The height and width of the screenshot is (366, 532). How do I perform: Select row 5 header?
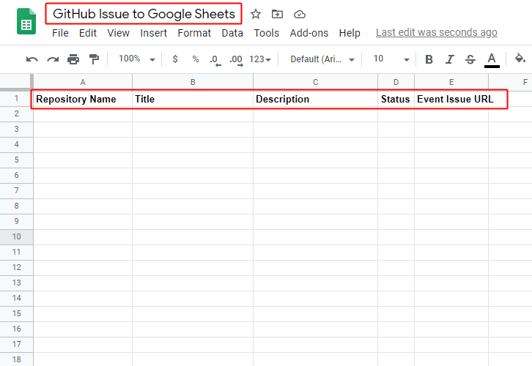16,160
